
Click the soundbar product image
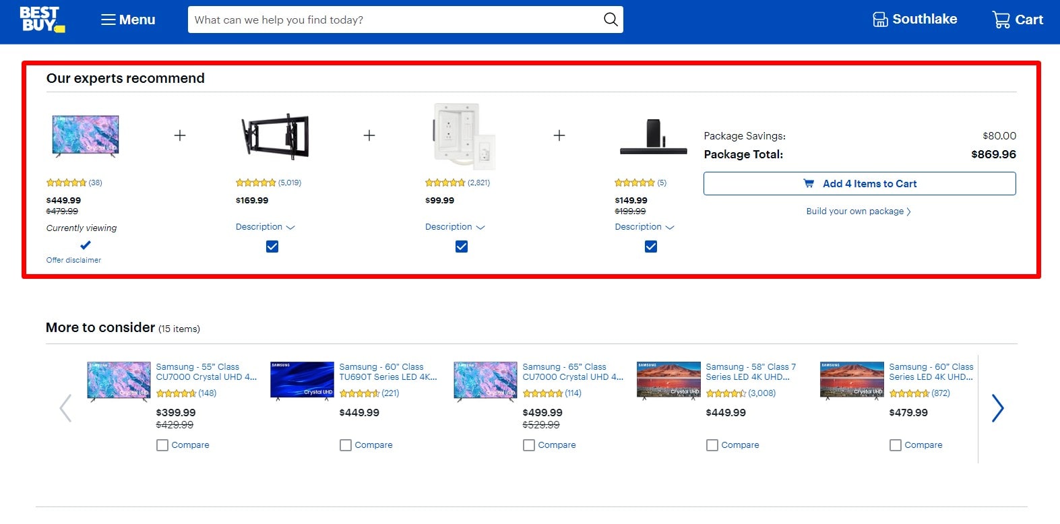pos(653,136)
